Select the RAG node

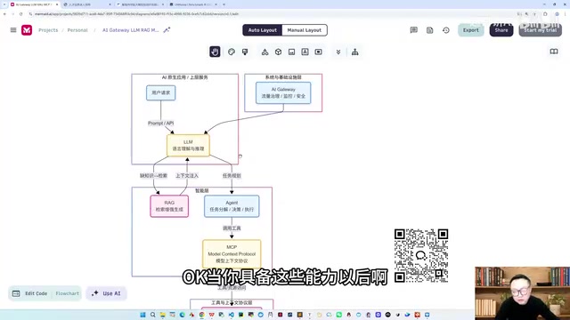tap(169, 206)
